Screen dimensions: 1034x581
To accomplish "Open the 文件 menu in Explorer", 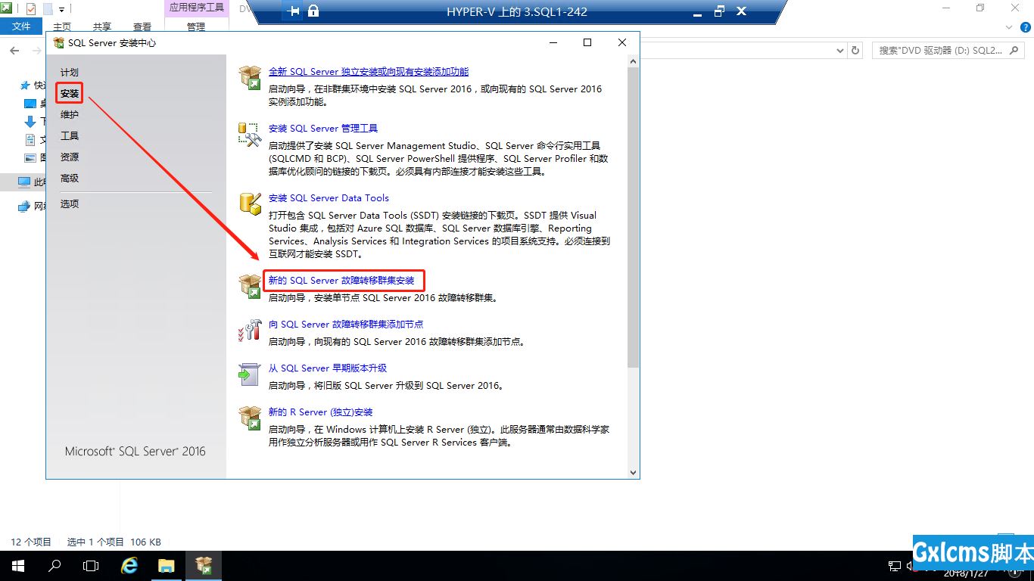I will pos(22,26).
